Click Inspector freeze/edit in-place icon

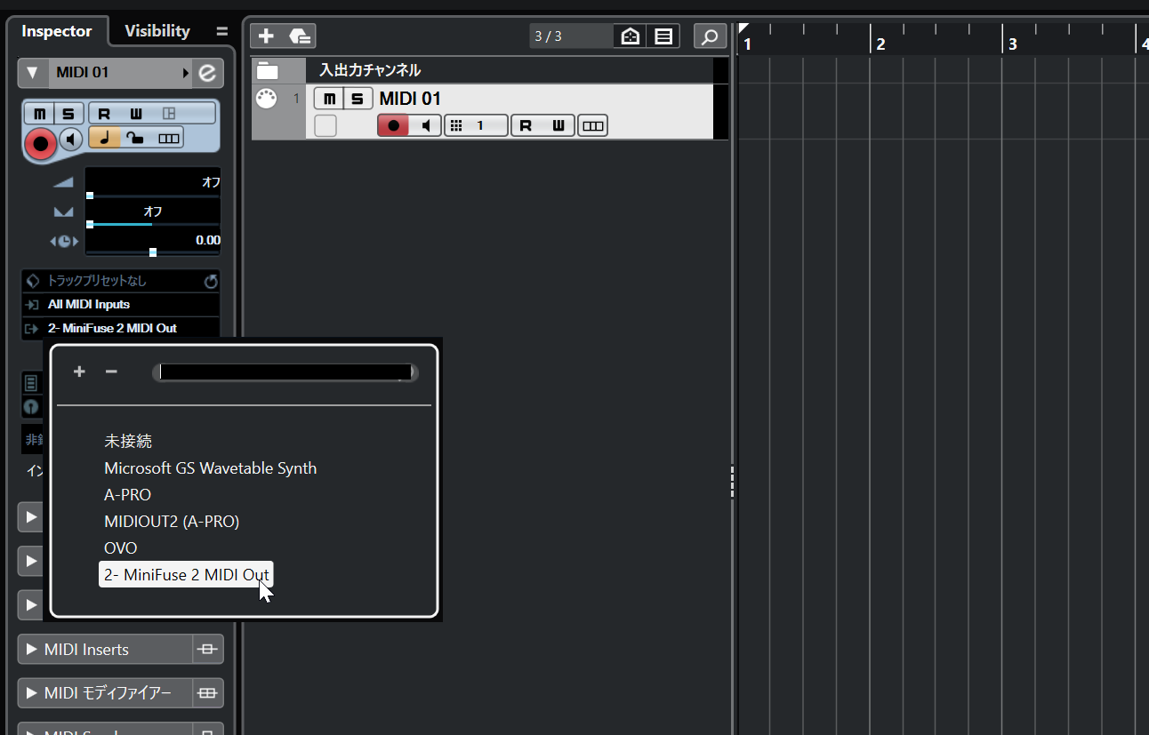pyautogui.click(x=169, y=114)
